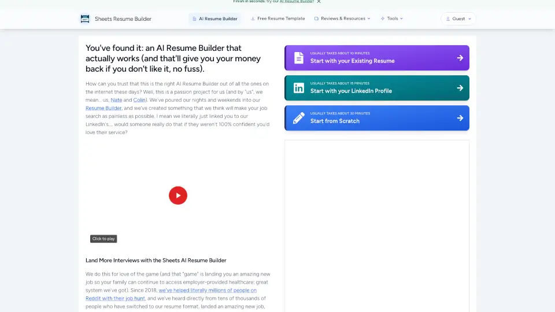Click the Sheets Resume Builder site title
The width and height of the screenshot is (555, 312).
123,18
